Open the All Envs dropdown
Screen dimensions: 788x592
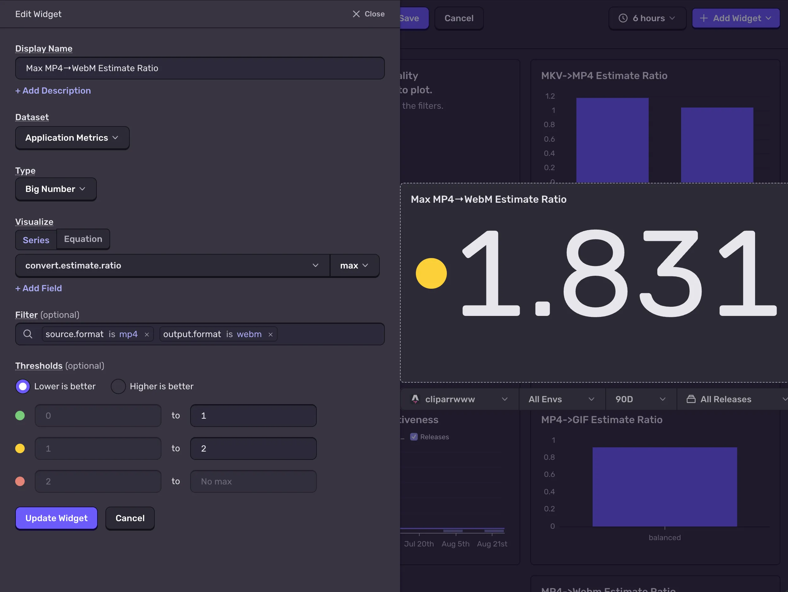pyautogui.click(x=562, y=399)
